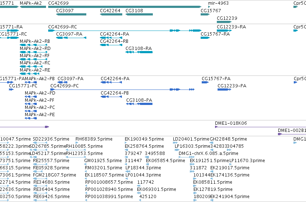The height and width of the screenshot is (202, 306).
Task: Select EST EK241904.5prime
Action: click(x=212, y=200)
